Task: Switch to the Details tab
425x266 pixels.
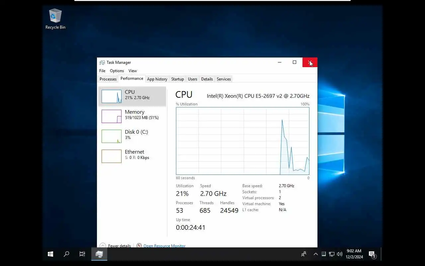Action: 207,79
